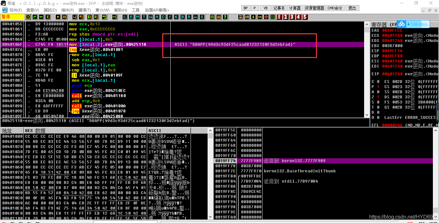Viewport: 439px width, 223px height.
Task: Open CPU window with C icon
Action: (163, 17)
